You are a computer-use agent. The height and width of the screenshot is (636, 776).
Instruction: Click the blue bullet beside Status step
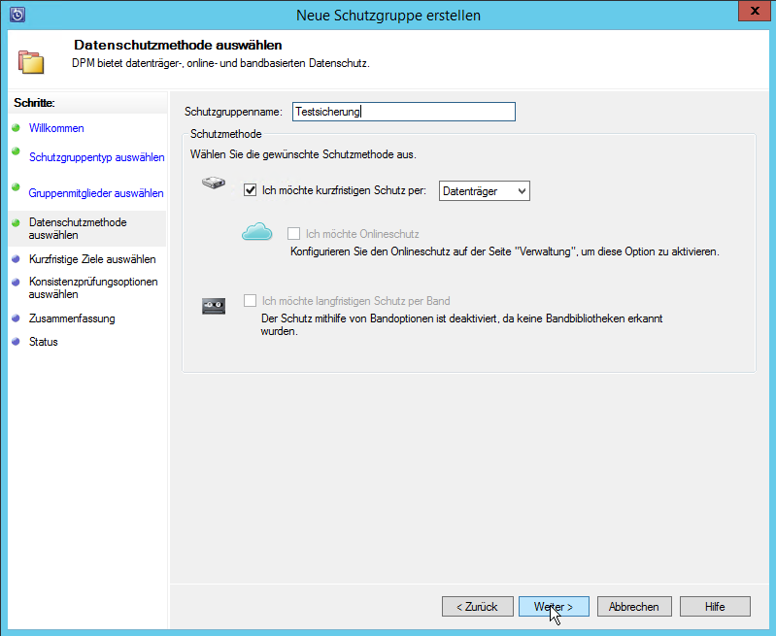tap(16, 342)
